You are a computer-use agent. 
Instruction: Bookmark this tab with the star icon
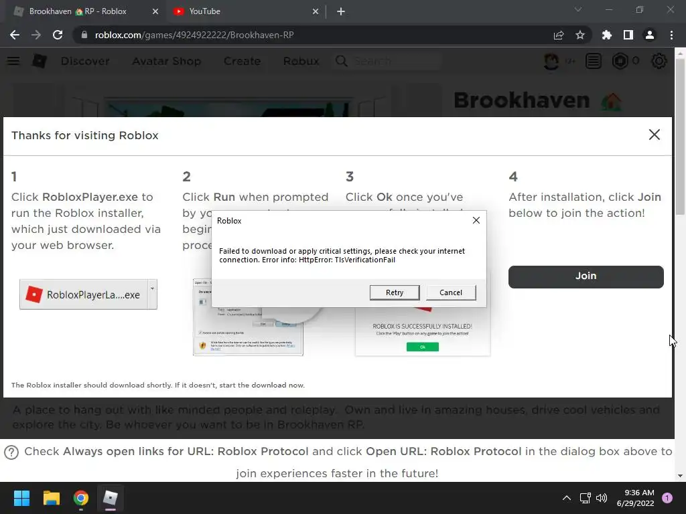pos(580,35)
